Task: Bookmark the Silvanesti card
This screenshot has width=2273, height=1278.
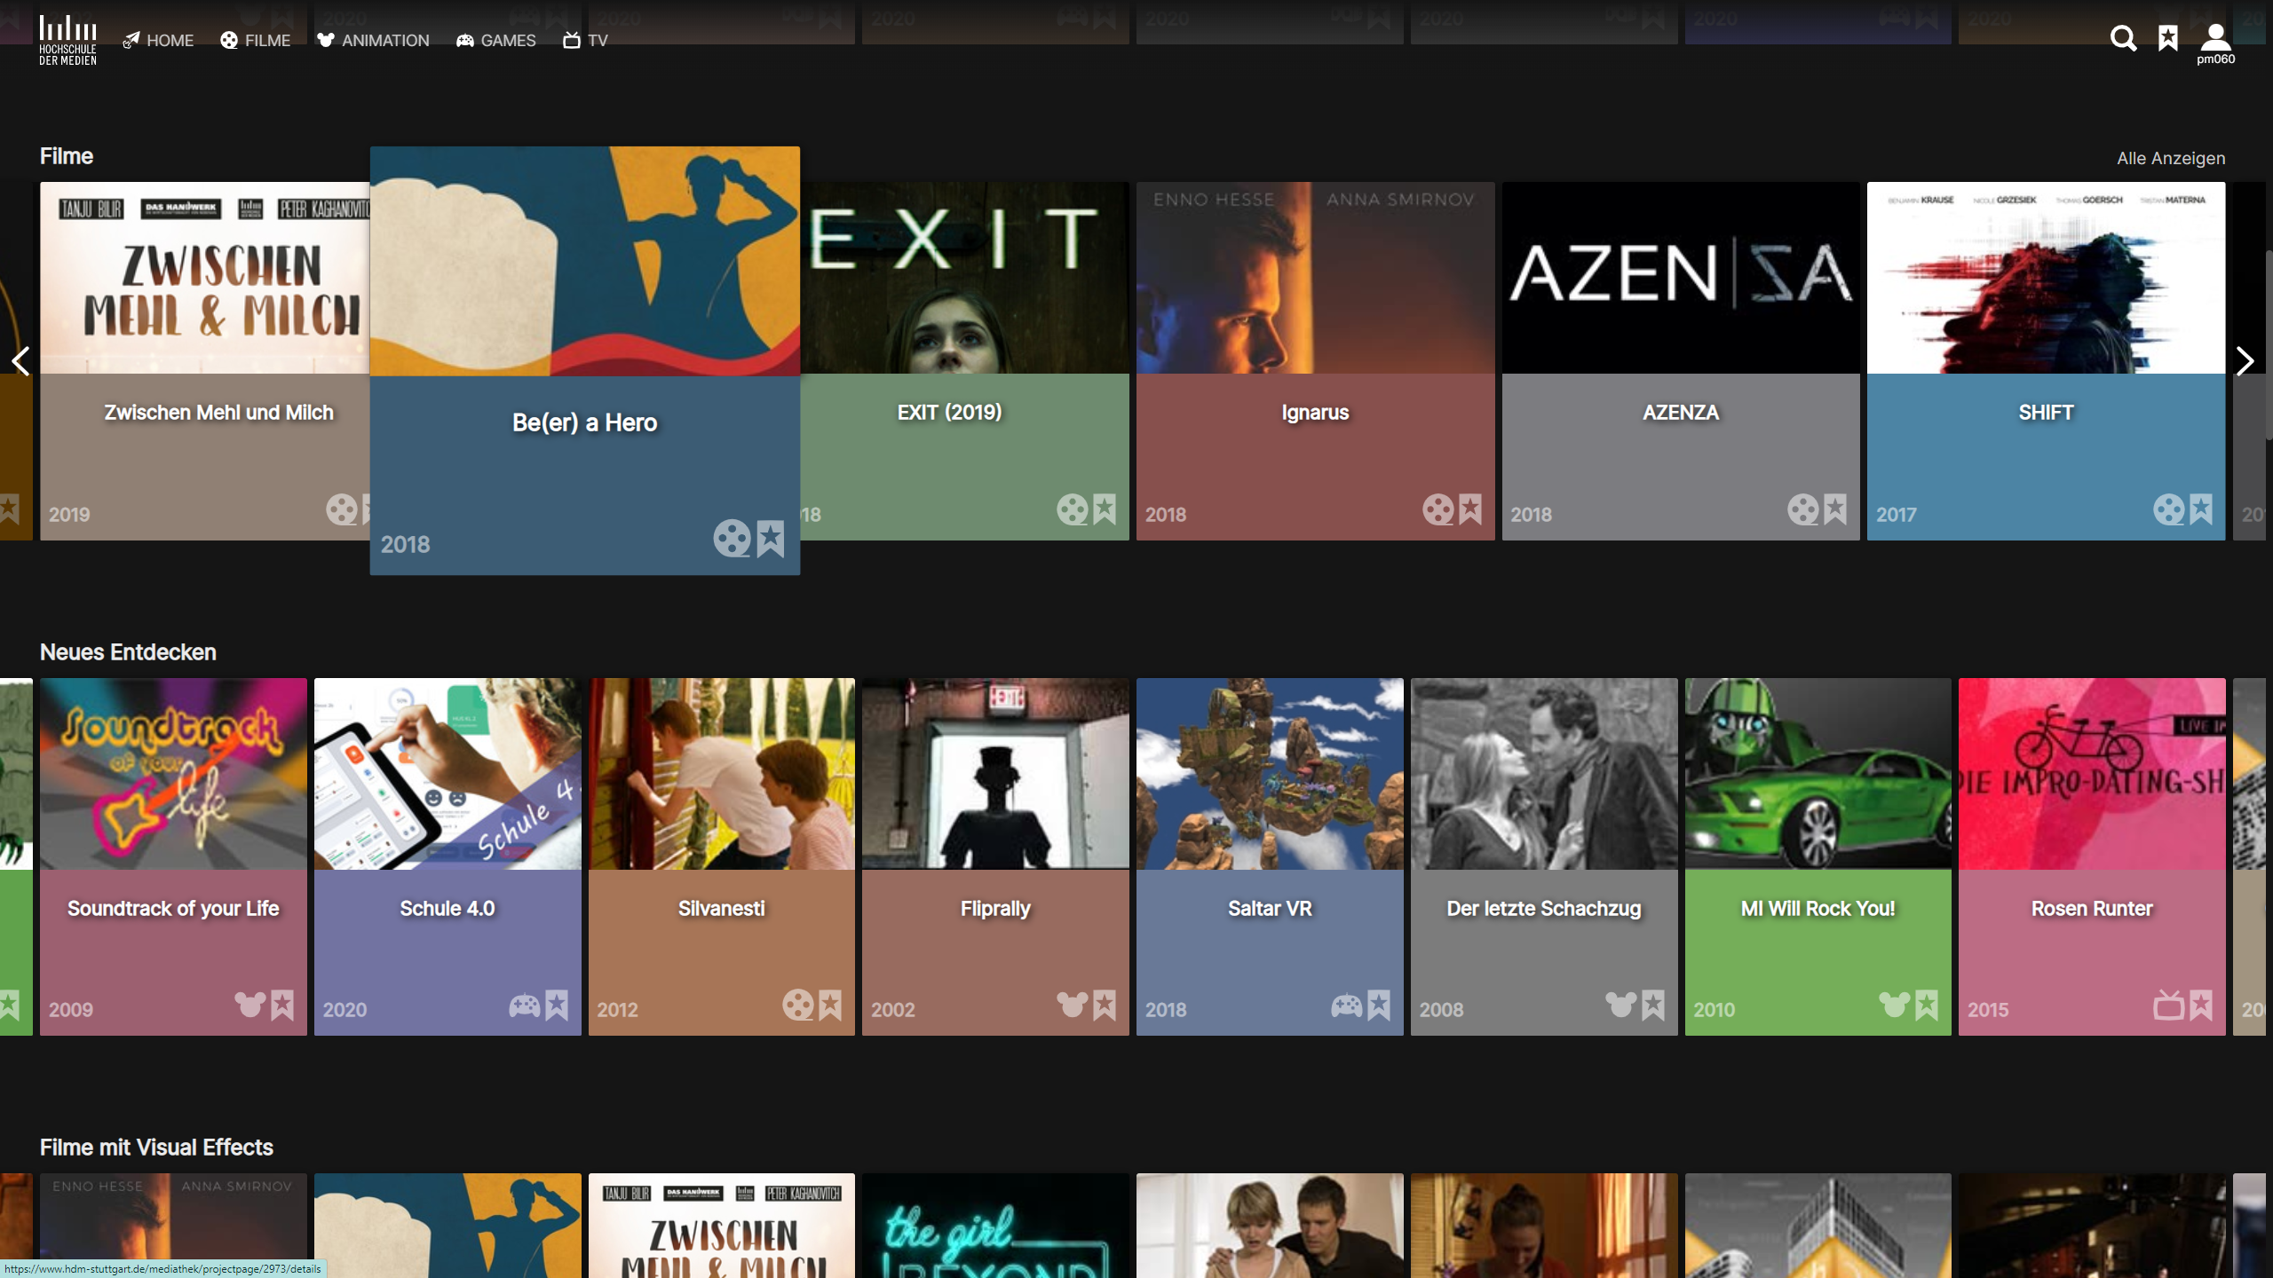Action: point(830,1006)
